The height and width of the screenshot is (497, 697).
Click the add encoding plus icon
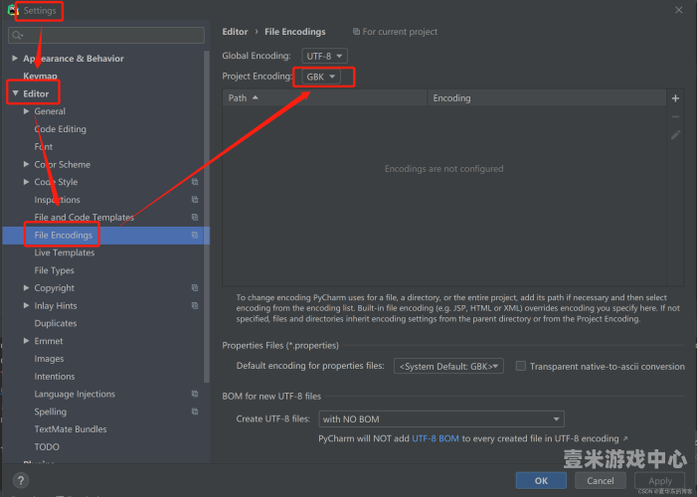(675, 98)
